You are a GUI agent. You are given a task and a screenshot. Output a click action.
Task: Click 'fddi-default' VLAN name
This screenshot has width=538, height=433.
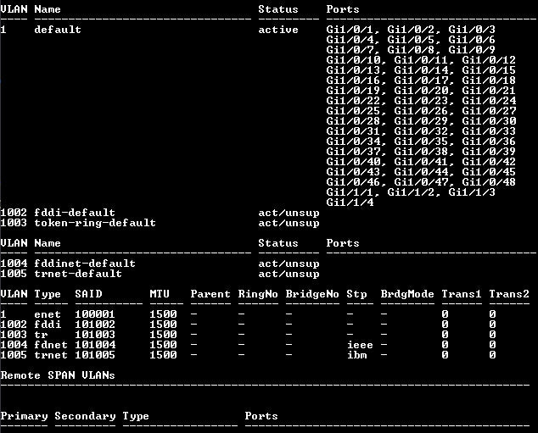75,213
